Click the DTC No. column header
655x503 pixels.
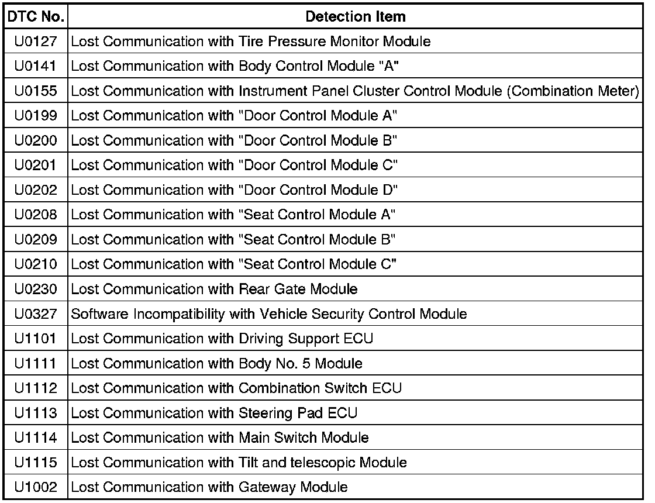(x=36, y=17)
